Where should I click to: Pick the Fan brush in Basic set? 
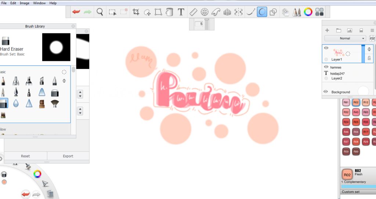[x=55, y=103]
